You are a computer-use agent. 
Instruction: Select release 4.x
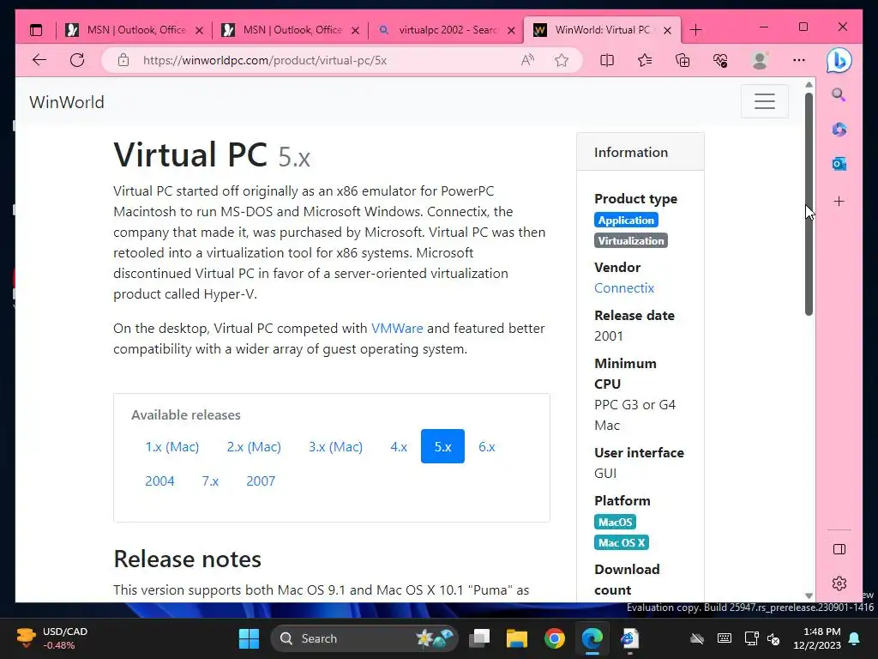399,446
